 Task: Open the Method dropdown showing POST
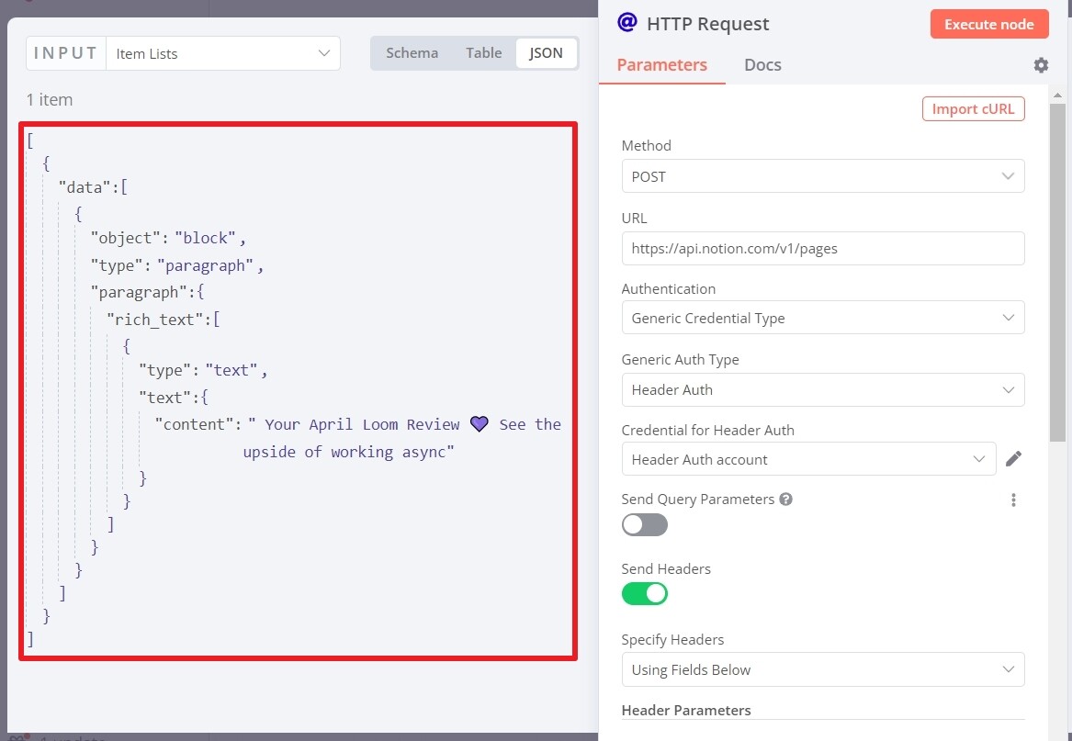(x=822, y=176)
